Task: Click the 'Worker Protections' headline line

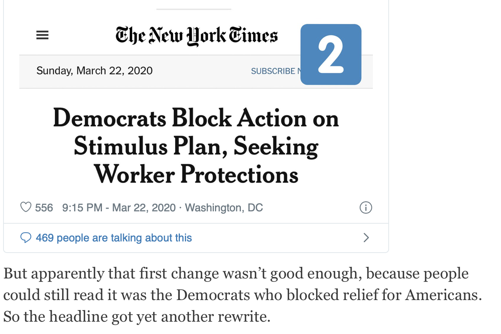Action: 196,174
